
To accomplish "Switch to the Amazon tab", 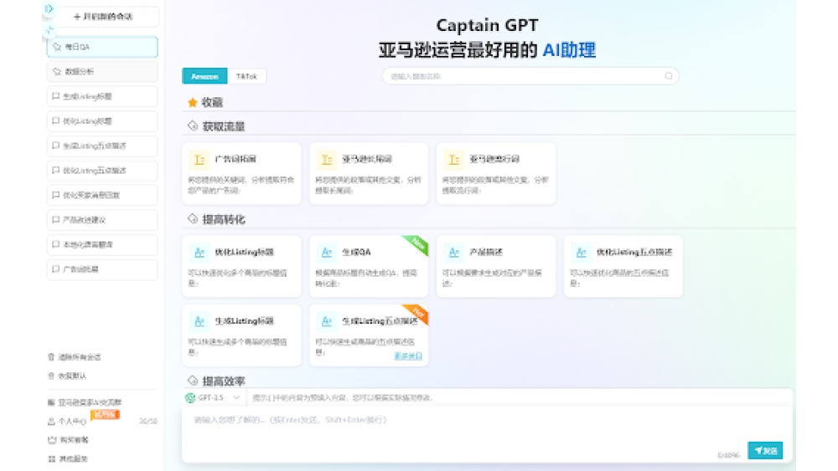I will 204,76.
